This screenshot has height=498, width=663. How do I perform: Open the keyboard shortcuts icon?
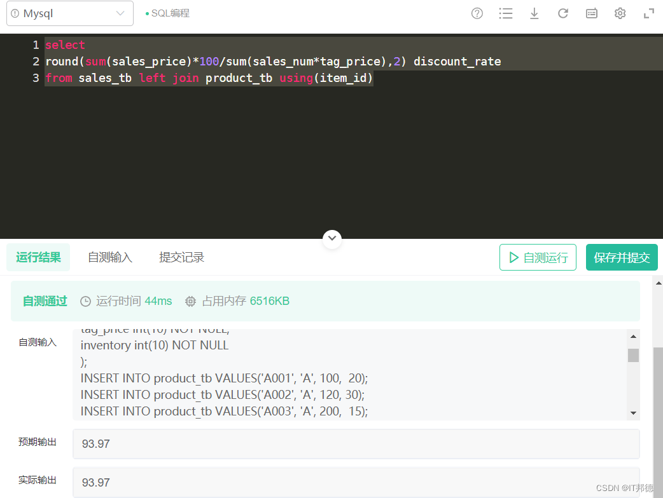(592, 13)
